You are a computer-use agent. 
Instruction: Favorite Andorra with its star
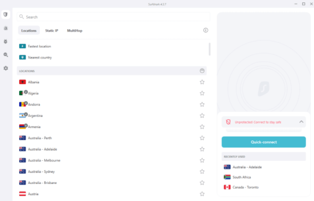click(x=202, y=105)
